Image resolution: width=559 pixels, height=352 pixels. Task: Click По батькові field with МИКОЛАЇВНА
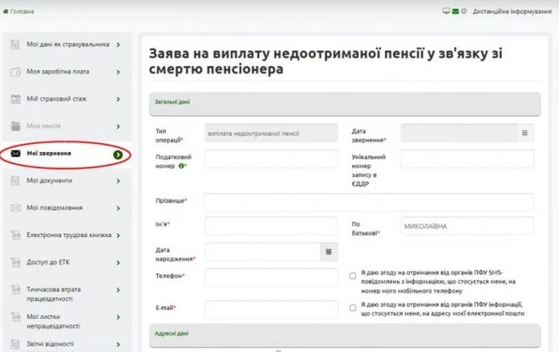tap(467, 226)
